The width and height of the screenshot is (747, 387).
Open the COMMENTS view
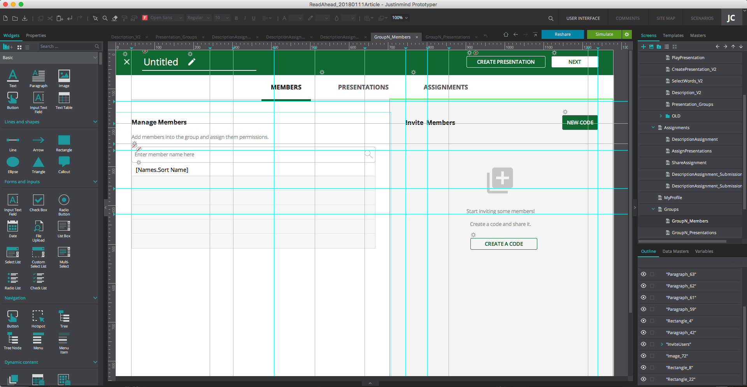pos(627,18)
